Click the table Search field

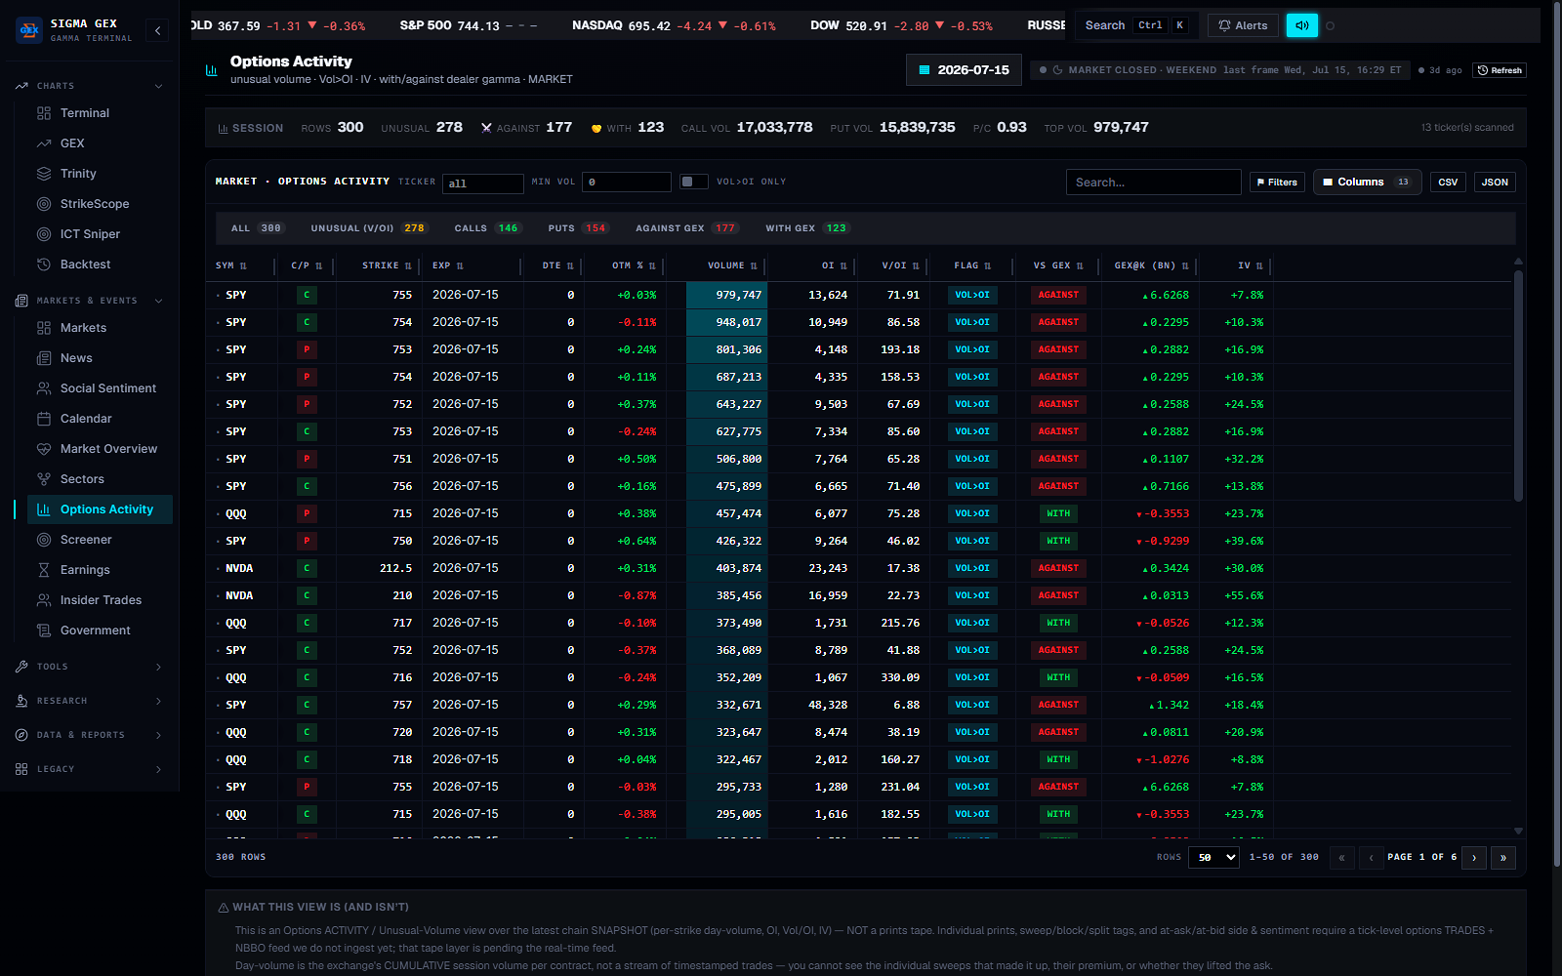[x=1153, y=182]
